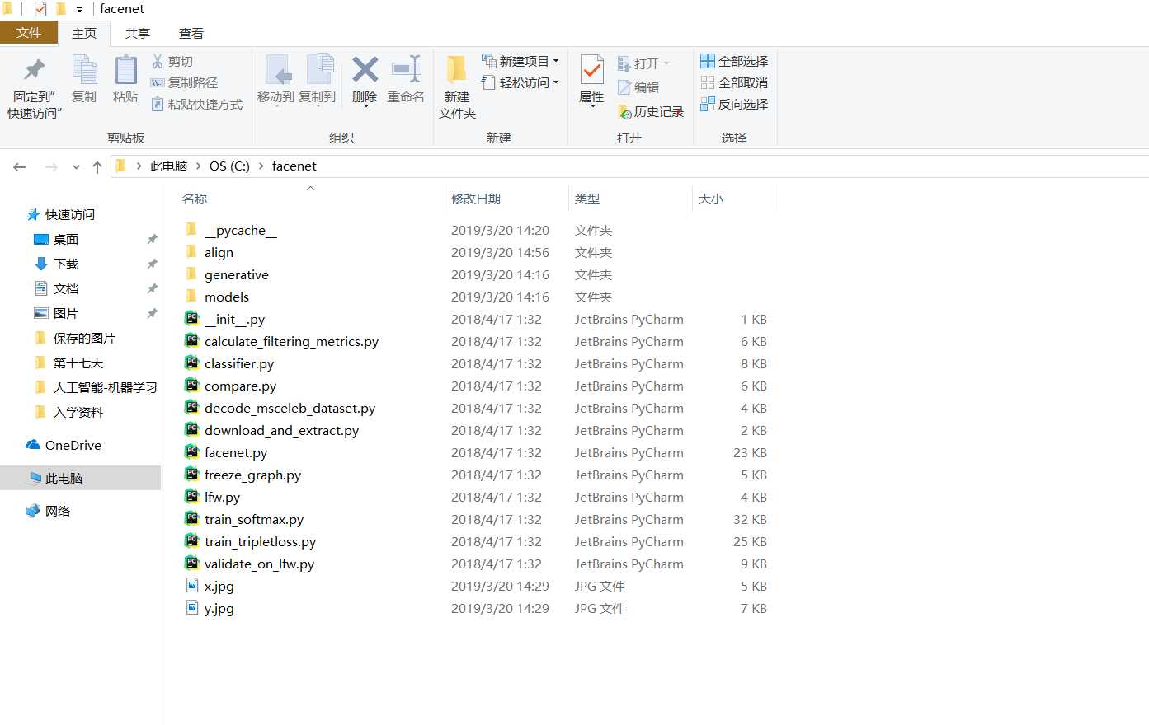Click the PyCharm icon of compare.py

(x=191, y=386)
